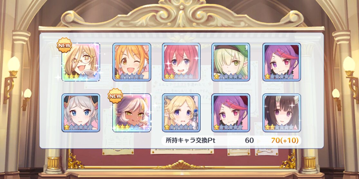The width and height of the screenshot is (359, 179).
Task: Choose the purple-haired girl in bottom row
Action: [x=231, y=113]
